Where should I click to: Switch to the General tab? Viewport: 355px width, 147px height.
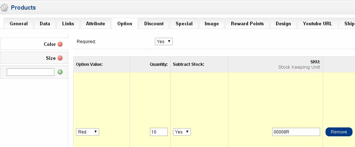[x=18, y=23]
